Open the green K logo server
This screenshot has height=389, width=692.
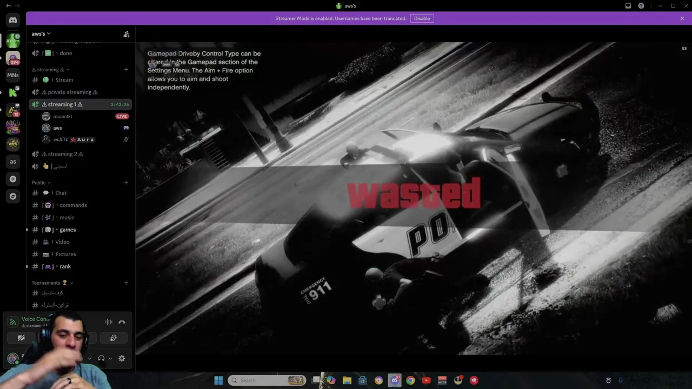click(x=13, y=92)
